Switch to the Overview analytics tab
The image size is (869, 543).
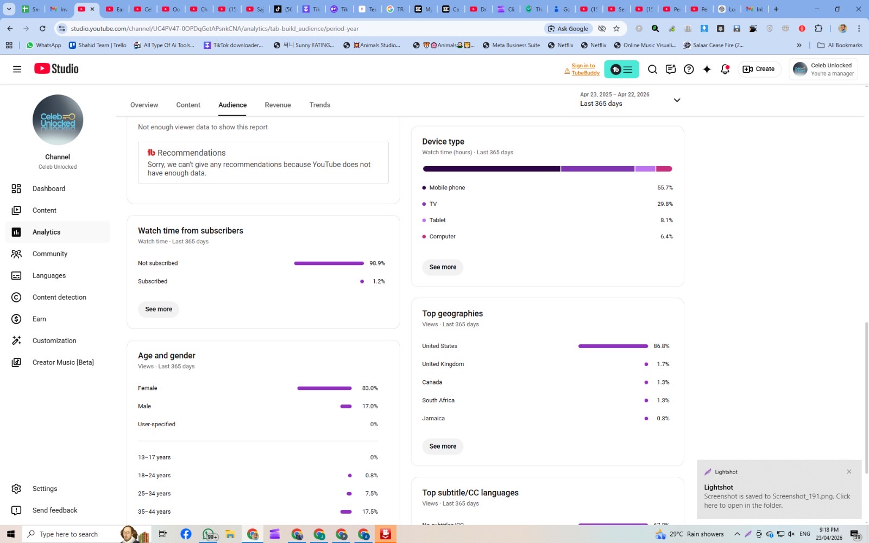144,105
